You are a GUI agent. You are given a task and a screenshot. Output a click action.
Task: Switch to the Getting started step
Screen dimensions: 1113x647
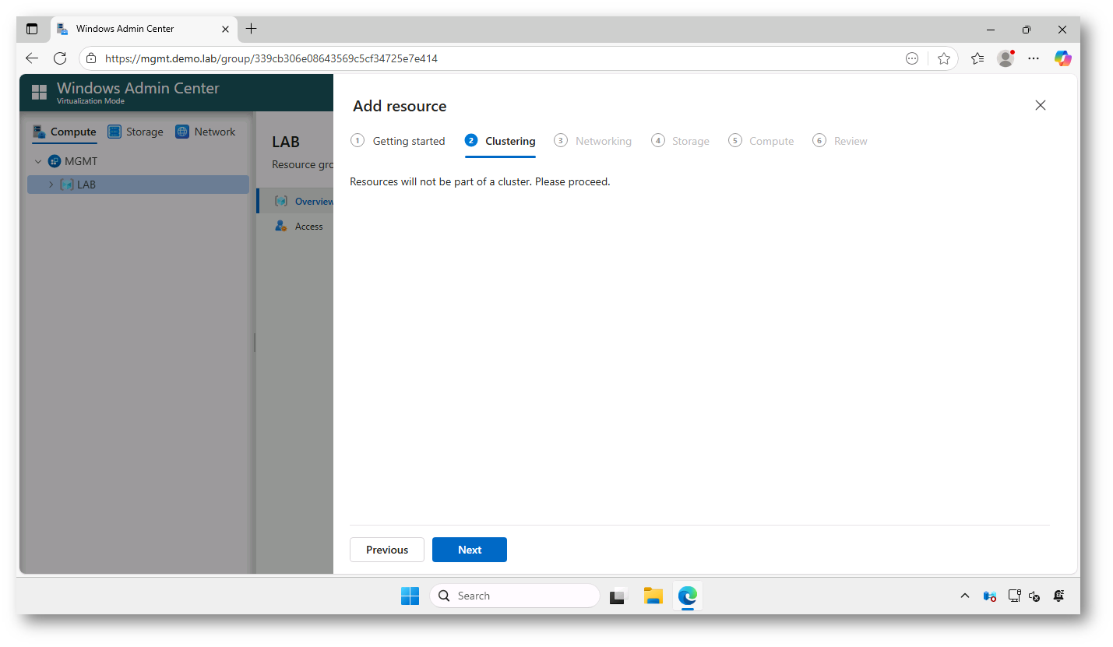pyautogui.click(x=398, y=140)
